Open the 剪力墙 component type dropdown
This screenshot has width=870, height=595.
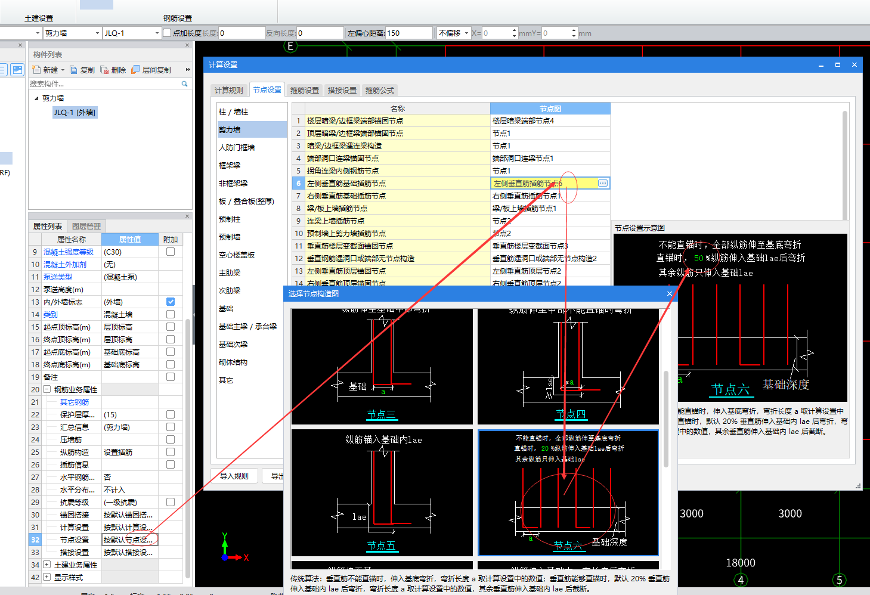tap(97, 33)
